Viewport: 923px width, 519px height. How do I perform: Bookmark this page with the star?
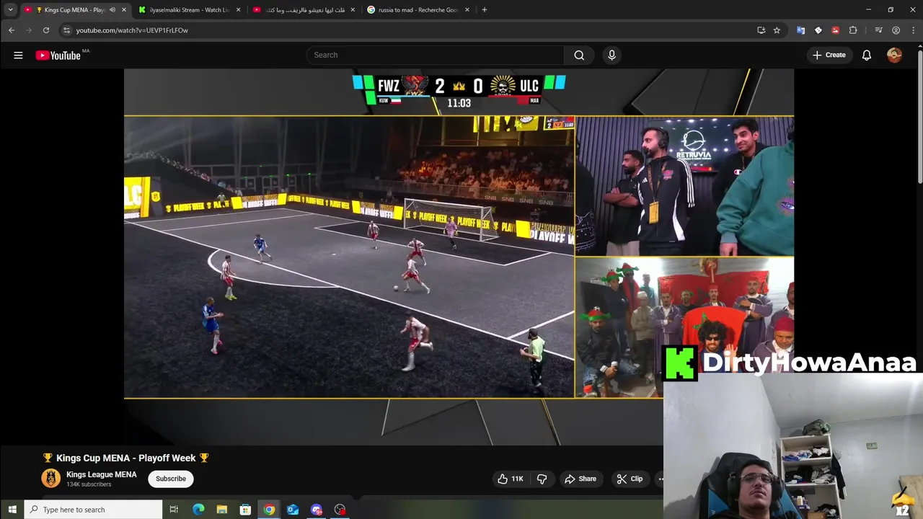[777, 30]
